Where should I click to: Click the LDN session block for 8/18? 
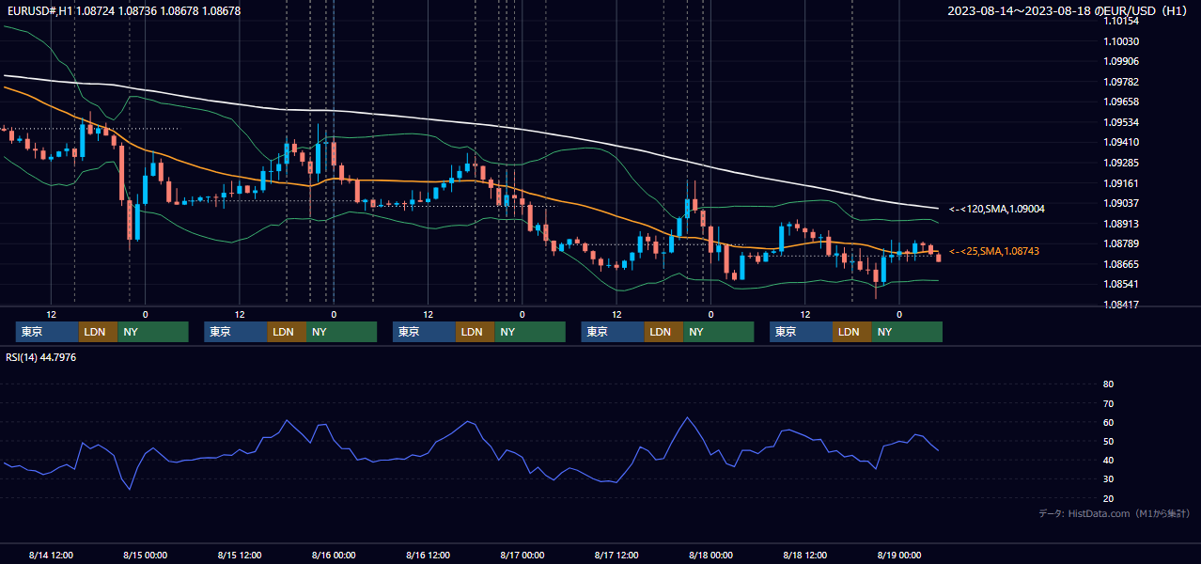[851, 332]
